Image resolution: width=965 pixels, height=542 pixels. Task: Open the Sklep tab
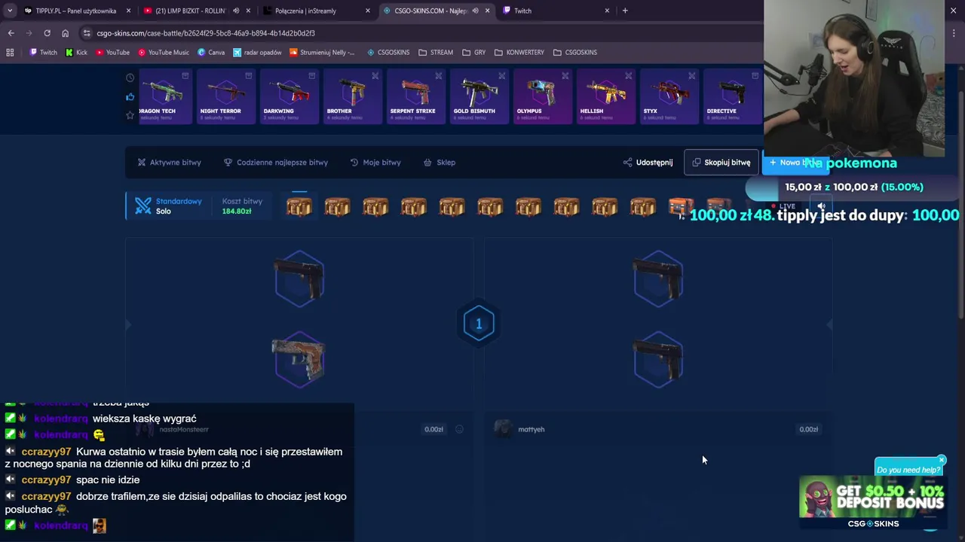coord(440,163)
